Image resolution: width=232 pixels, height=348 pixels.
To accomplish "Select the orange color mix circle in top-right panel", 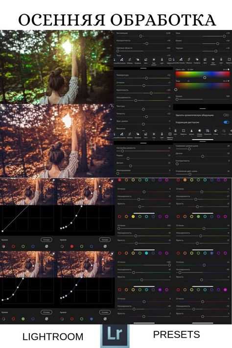I will 185,180.
